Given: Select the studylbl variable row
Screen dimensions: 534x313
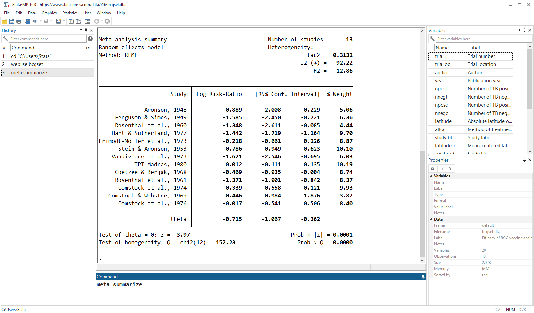Looking at the screenshot, I should point(471,138).
